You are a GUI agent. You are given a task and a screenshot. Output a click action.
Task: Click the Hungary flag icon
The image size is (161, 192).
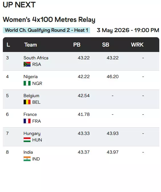click(x=27, y=140)
